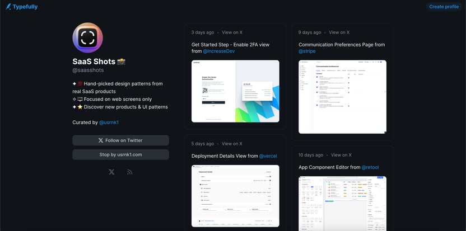Click View on X for 10 days ago post
Screen dimensions: 466x231
[341, 155]
